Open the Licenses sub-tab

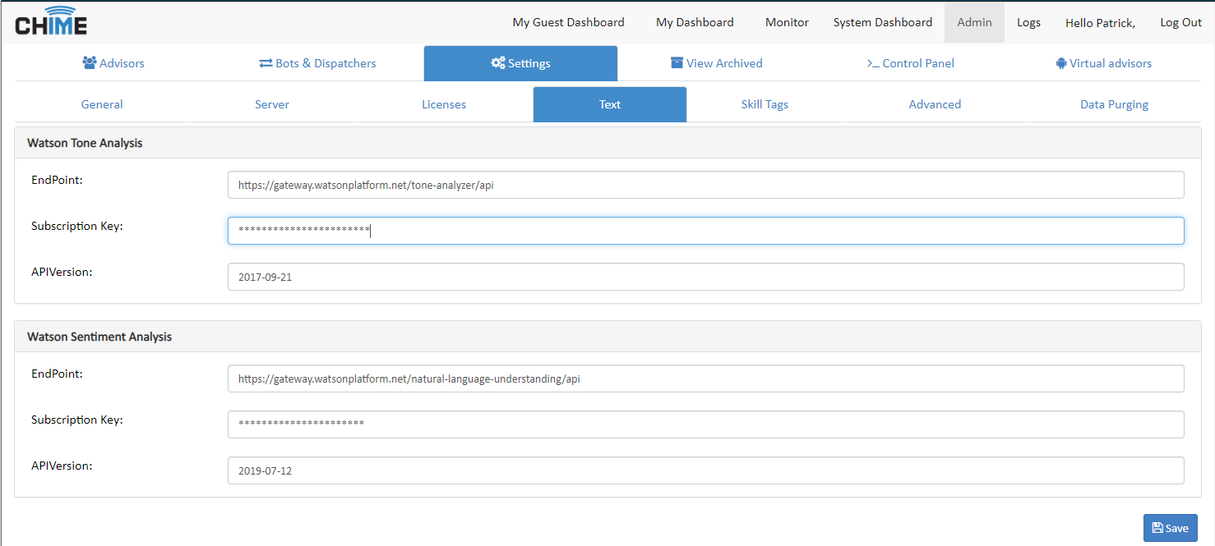tap(444, 104)
